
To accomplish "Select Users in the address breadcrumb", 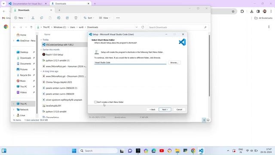I will tap(73, 27).
